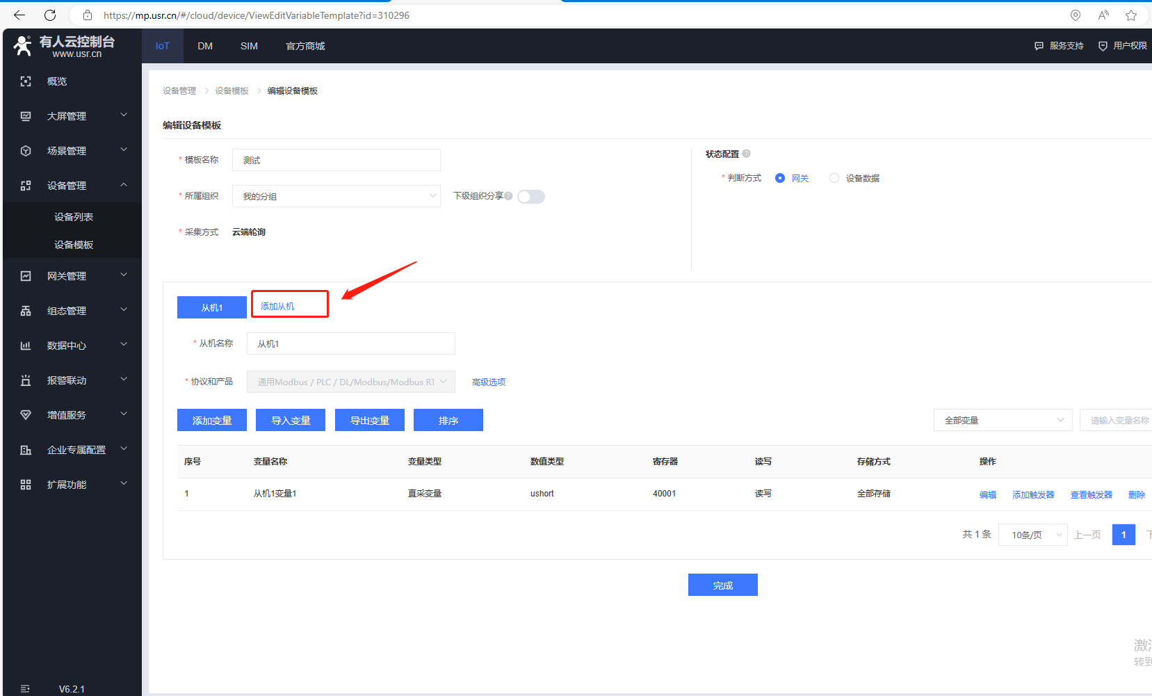The image size is (1152, 696).
Task: Click the 大屏管理 screen icon in the sidebar
Action: 26,116
